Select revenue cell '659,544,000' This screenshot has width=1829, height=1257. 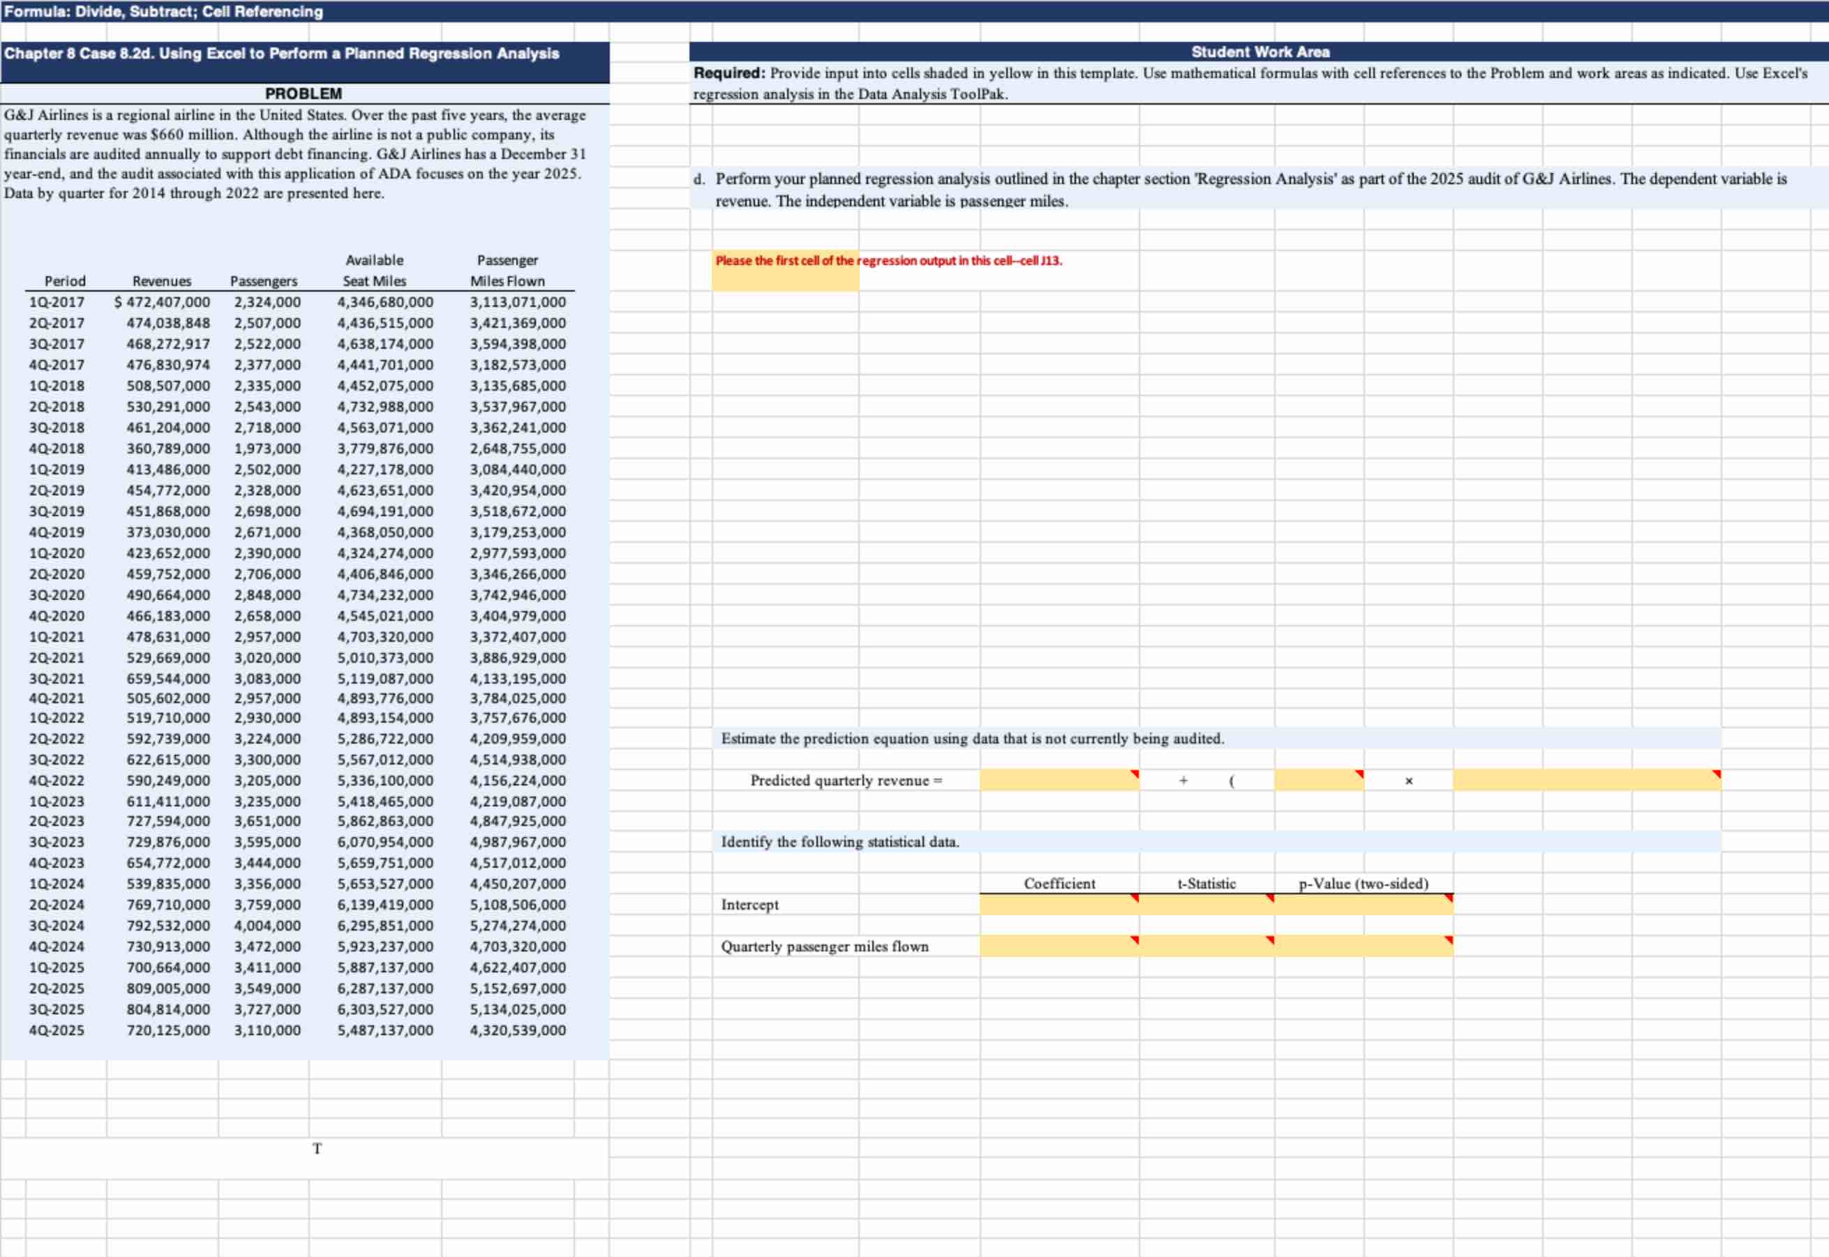click(169, 678)
